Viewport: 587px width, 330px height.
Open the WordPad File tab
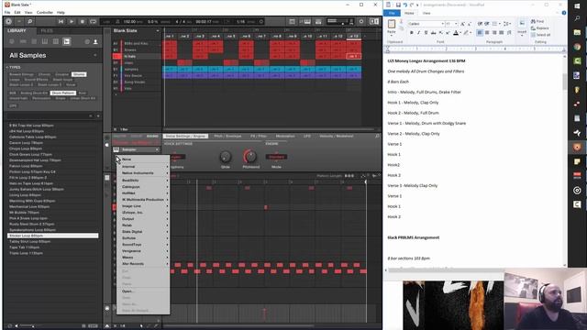coord(392,13)
